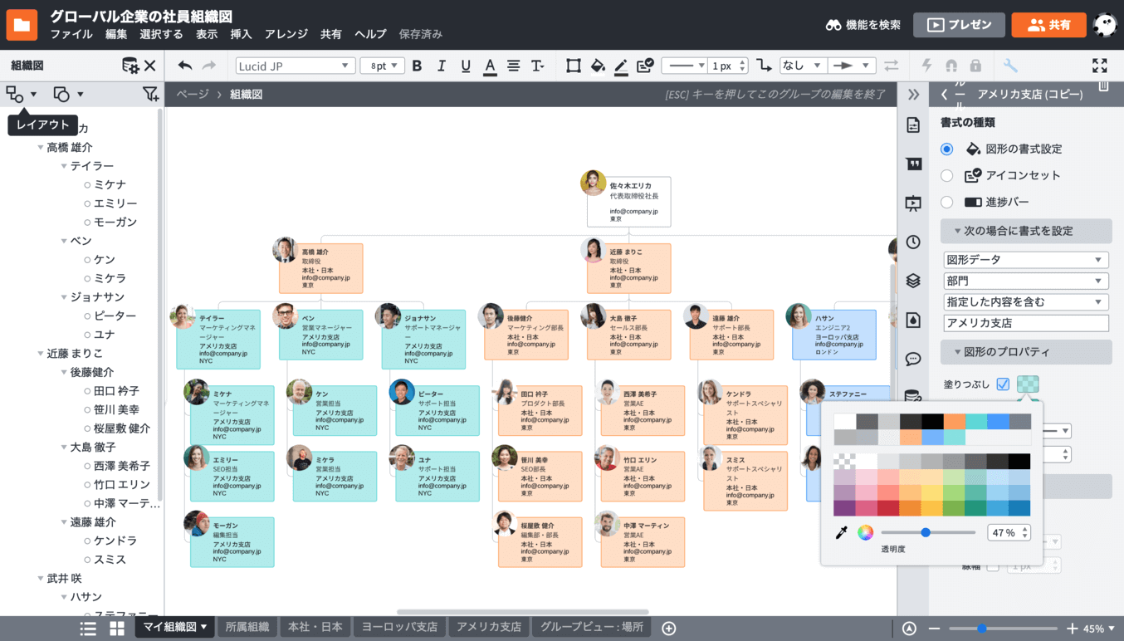Viewport: 1124px width, 641px height.
Task: Start presentation with プレゼン button
Action: click(x=959, y=25)
